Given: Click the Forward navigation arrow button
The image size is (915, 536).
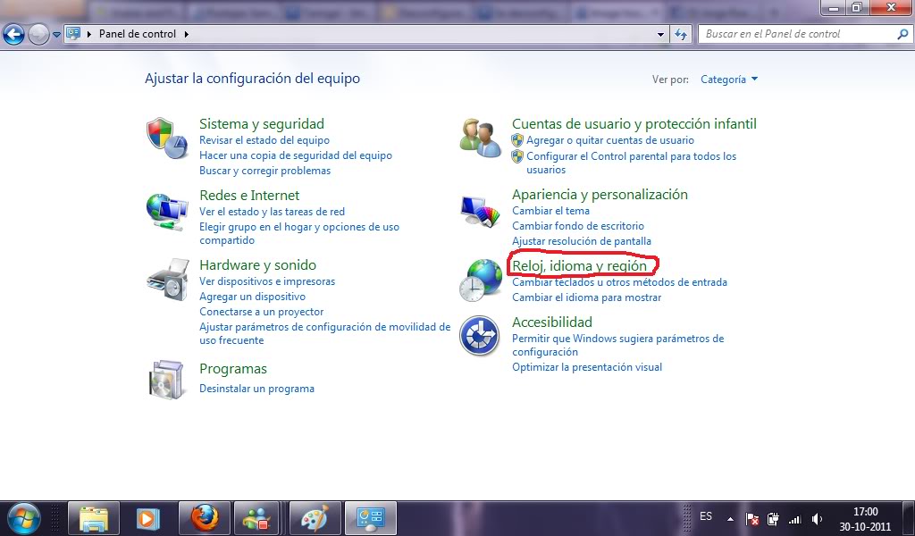Looking at the screenshot, I should [x=38, y=35].
